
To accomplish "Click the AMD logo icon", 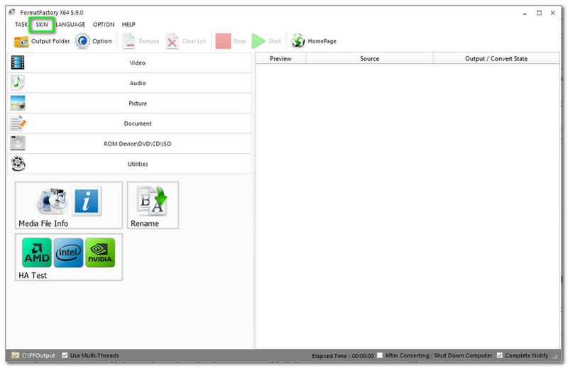I will click(37, 252).
